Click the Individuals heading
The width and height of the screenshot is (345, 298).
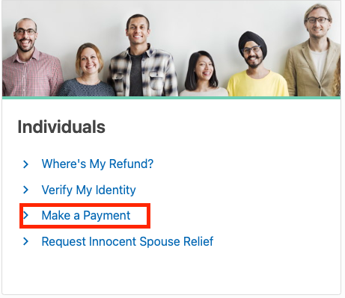(61, 127)
